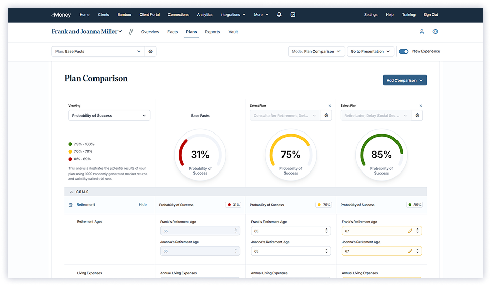The image size is (491, 286).
Task: Remove the Retire Later comparison plan
Action: coord(421,106)
